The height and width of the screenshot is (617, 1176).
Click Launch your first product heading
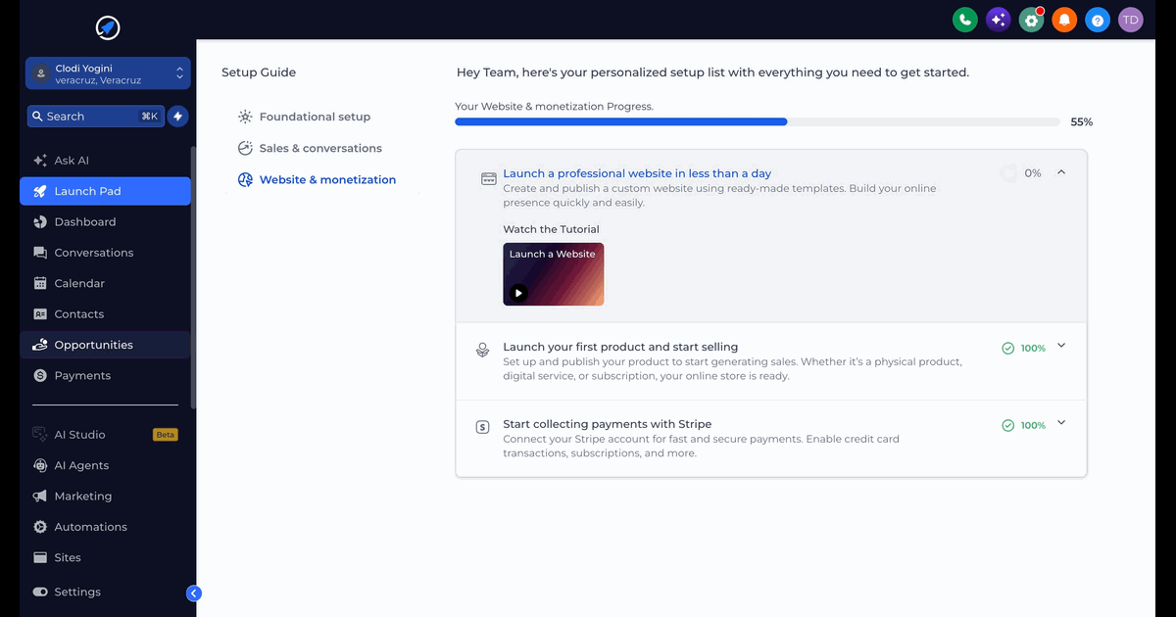pos(620,347)
